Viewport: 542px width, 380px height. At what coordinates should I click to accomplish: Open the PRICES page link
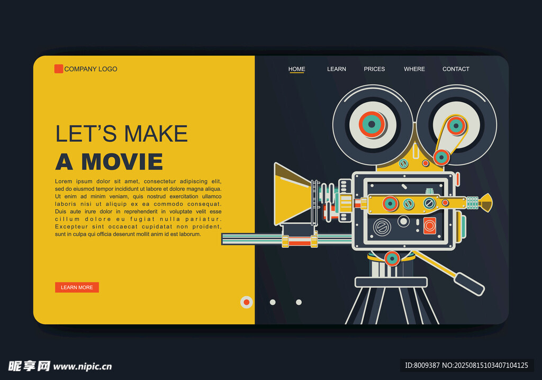(x=374, y=69)
